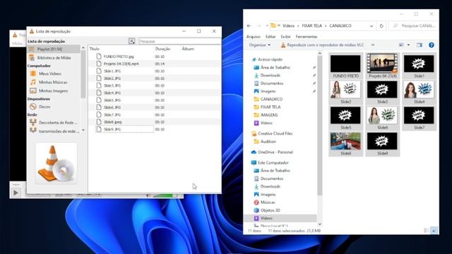Toggle the preview pane icon
The height and width of the screenshot is (254, 452).
click(420, 45)
